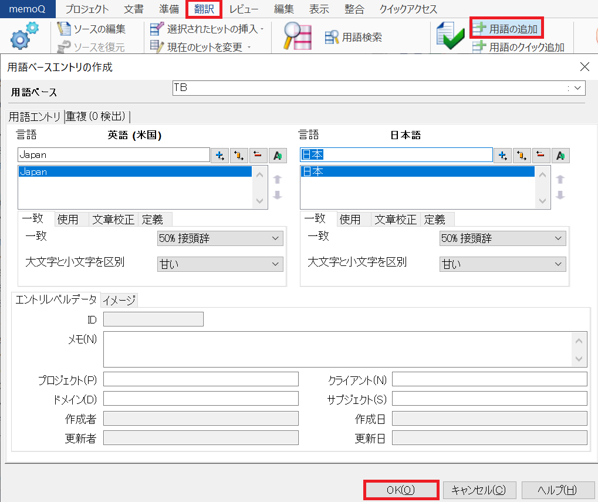This screenshot has width=598, height=502.
Task: Click the add term icon beside the 日本 field
Action: (503, 155)
